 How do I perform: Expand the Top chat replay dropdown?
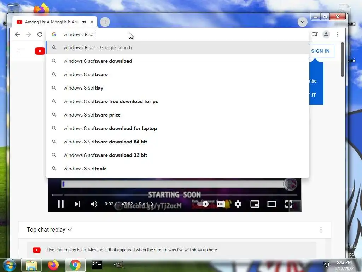click(49, 229)
